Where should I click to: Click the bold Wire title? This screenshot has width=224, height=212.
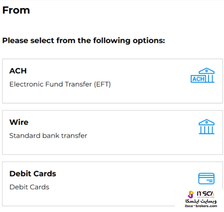pyautogui.click(x=19, y=122)
